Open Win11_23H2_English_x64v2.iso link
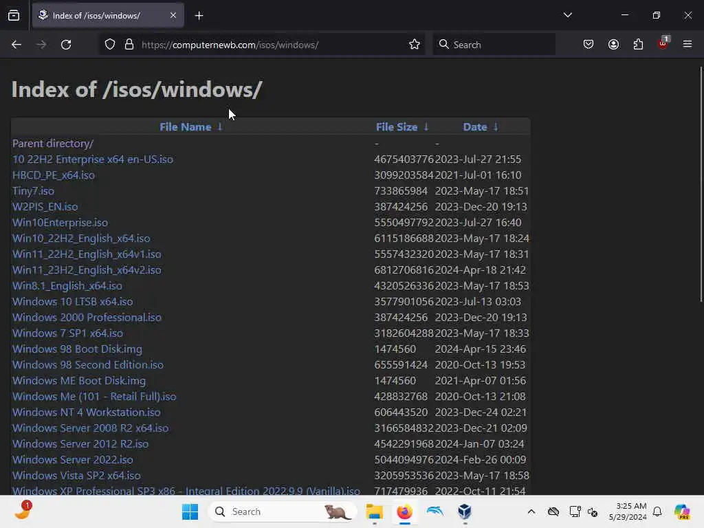 tap(87, 269)
